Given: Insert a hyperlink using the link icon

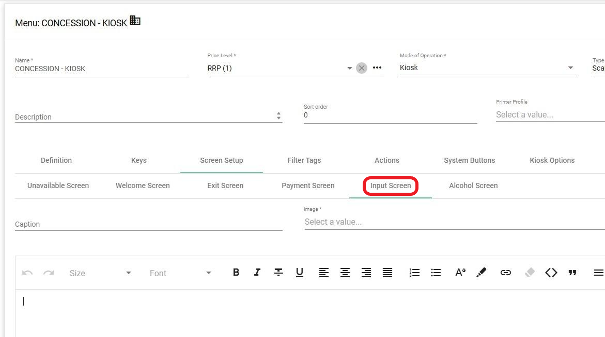Looking at the screenshot, I should point(506,273).
